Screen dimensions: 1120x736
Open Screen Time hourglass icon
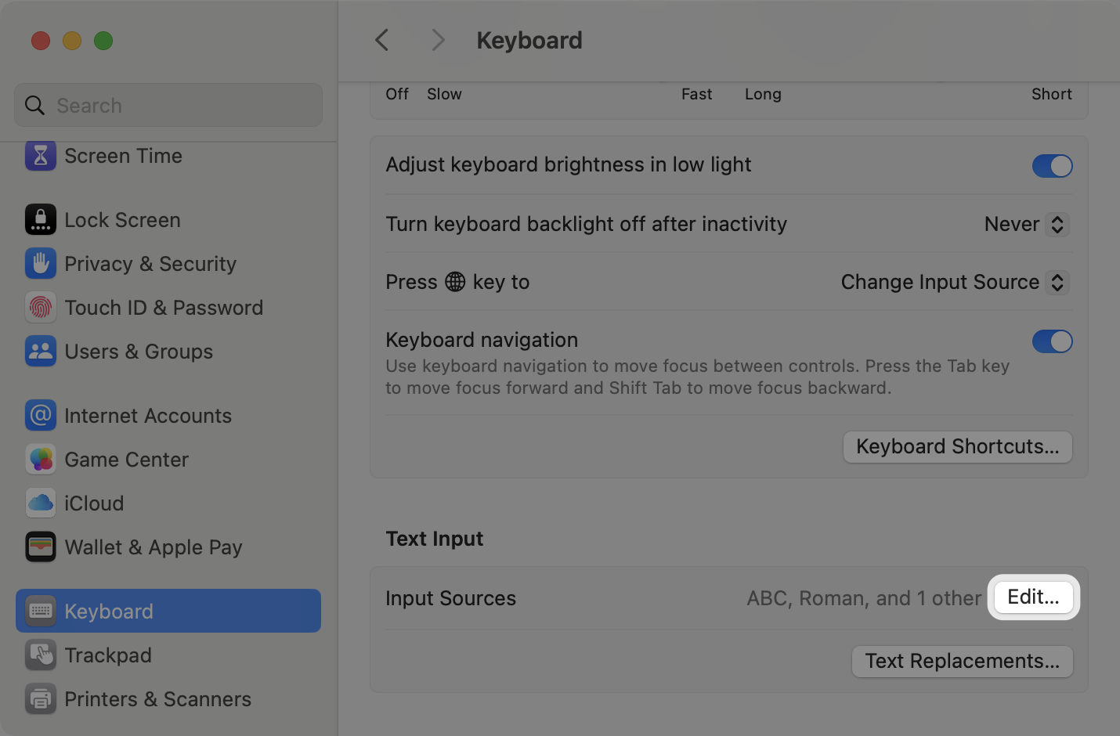pyautogui.click(x=41, y=156)
